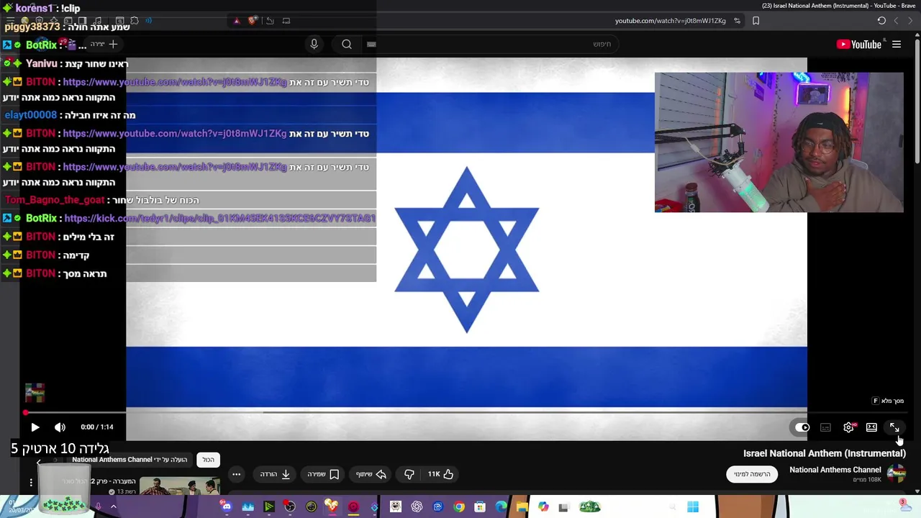Click the Brave Rewards triangle icon
The image size is (921, 518).
coord(237,21)
